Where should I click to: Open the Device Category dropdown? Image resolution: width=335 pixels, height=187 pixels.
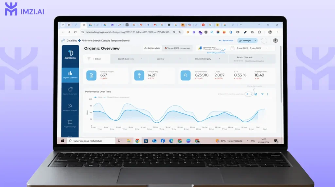(x=207, y=59)
